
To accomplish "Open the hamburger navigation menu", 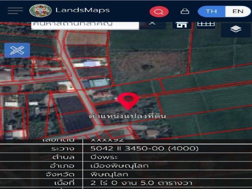I will pyautogui.click(x=15, y=11).
